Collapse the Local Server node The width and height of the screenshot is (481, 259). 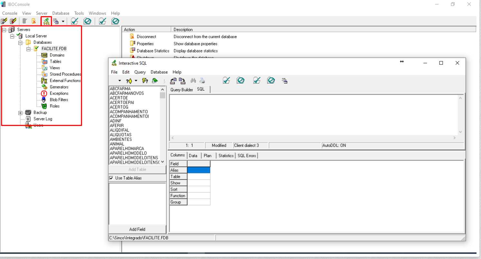pyautogui.click(x=12, y=36)
